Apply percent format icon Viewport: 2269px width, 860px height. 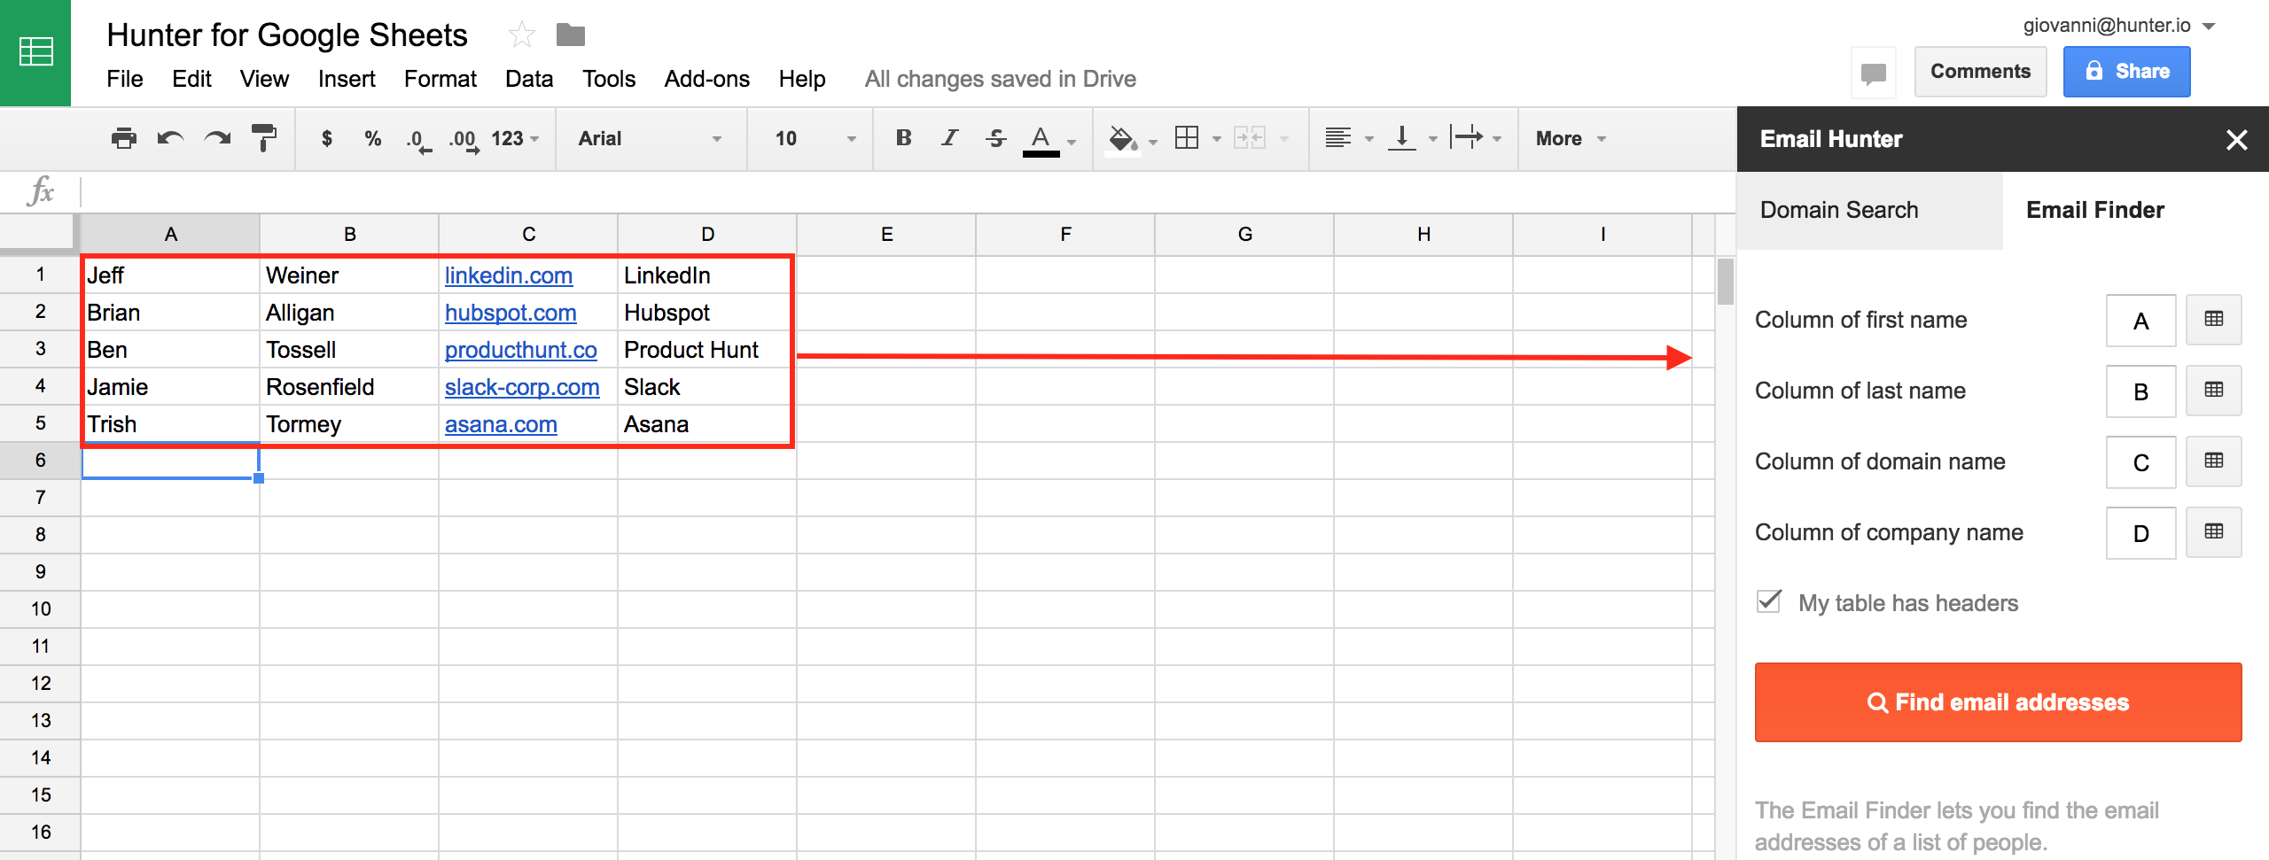[373, 138]
